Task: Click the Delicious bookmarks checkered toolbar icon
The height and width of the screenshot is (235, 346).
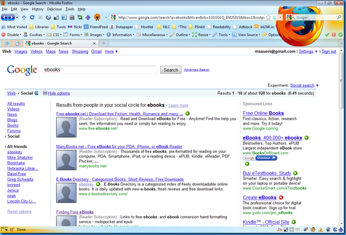Action: coord(56,17)
